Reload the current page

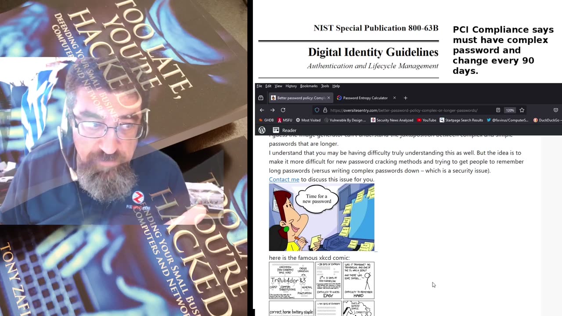coord(283,110)
